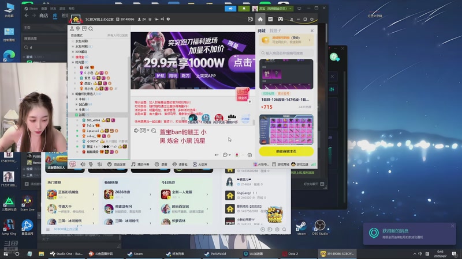This screenshot has width=462, height=259.
Task: Click the enter/send arrow icon in chat box
Action: click(x=217, y=155)
